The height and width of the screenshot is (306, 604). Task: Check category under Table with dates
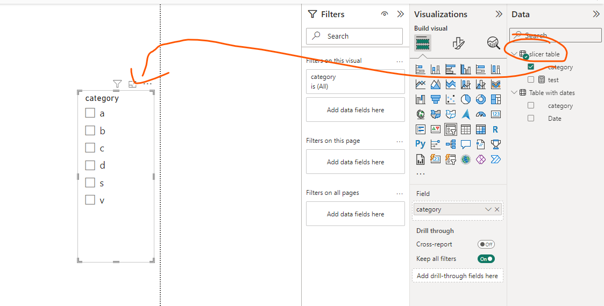[531, 105]
